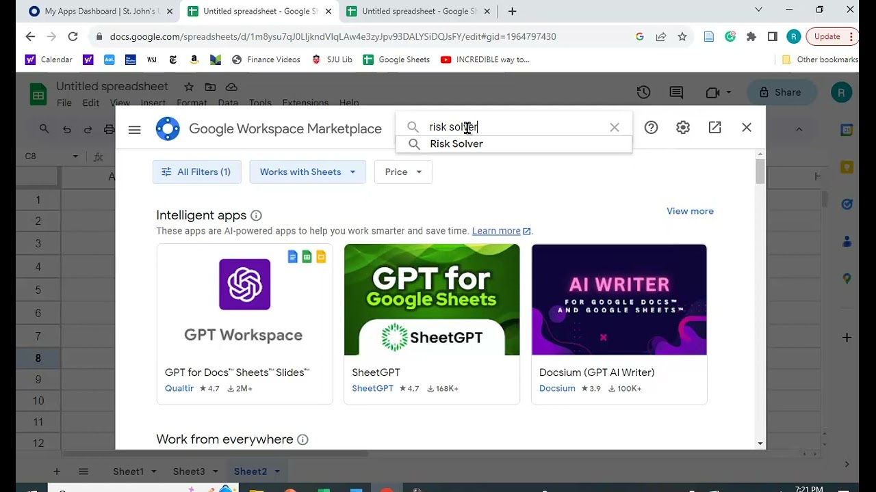Open the browser Extensions puzzle icon
The width and height of the screenshot is (876, 492).
[751, 36]
